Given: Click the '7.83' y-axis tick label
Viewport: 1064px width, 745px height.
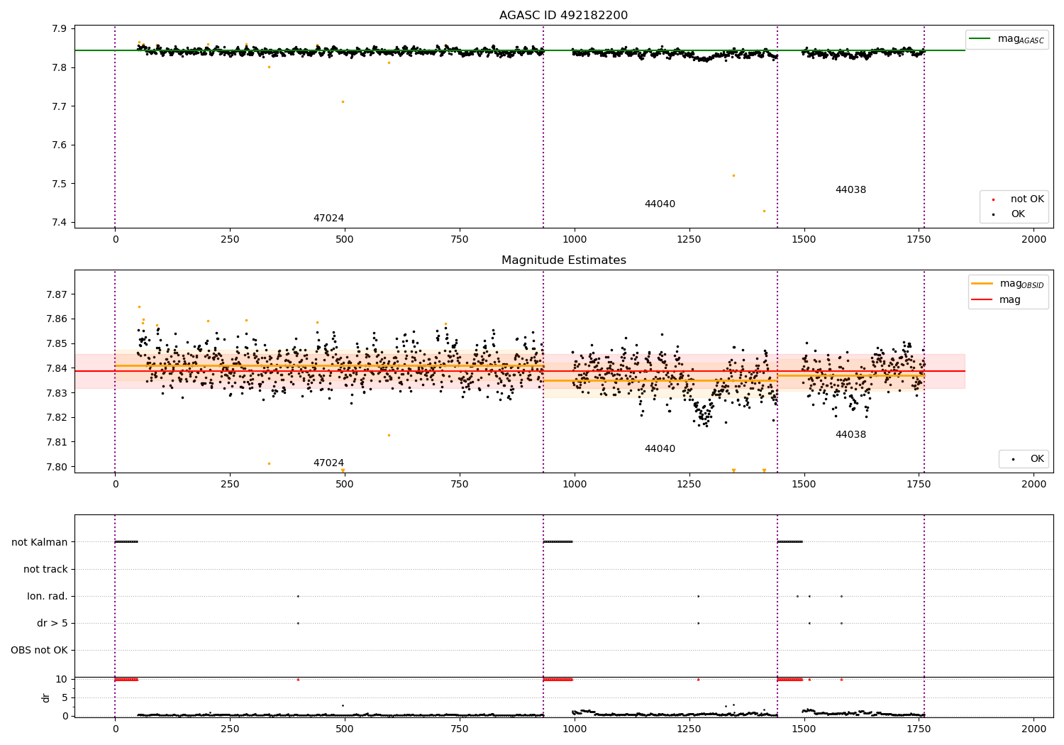Looking at the screenshot, I should (57, 393).
